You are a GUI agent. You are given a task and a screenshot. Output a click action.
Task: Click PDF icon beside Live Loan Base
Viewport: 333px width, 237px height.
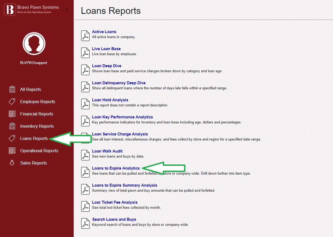click(x=85, y=53)
